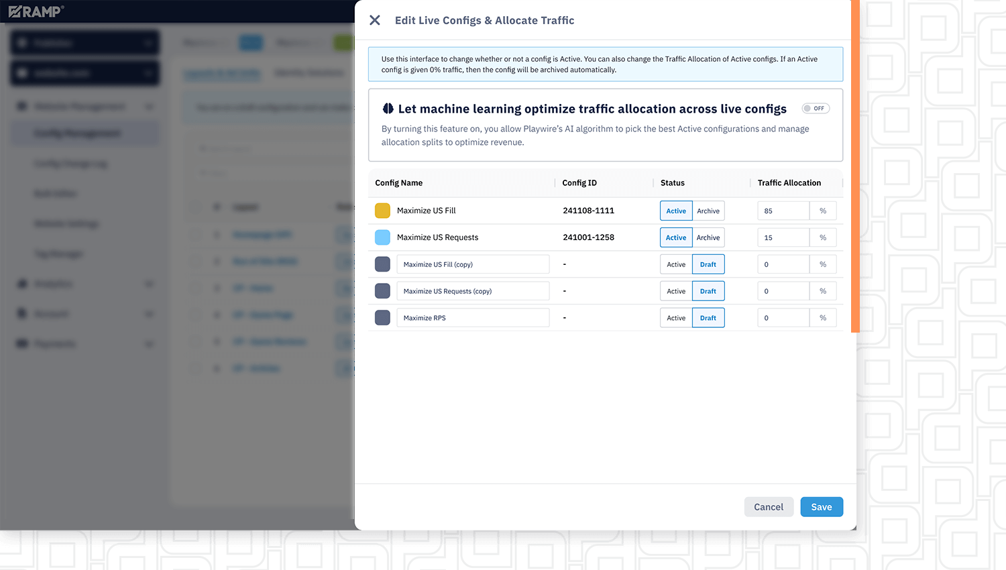1006x570 pixels.
Task: Click the yellow swatch for Maximize US Fill
Action: coord(382,211)
